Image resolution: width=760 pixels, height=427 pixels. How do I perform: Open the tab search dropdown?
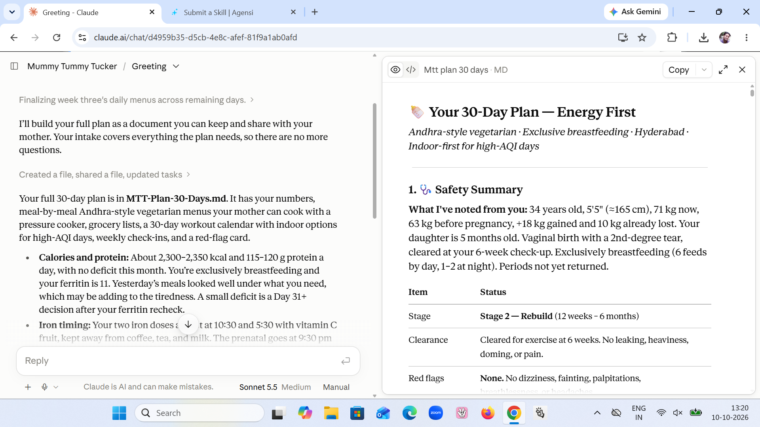point(12,12)
